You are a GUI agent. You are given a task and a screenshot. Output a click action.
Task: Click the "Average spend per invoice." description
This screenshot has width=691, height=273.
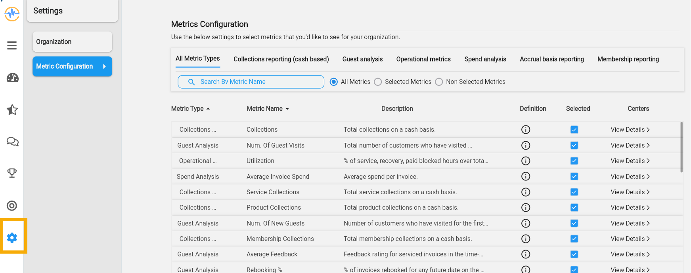[x=381, y=177]
